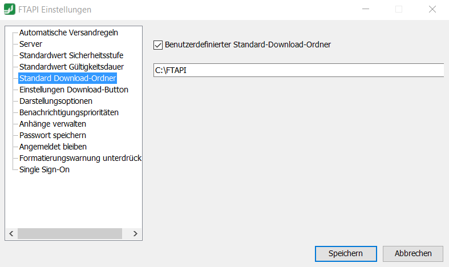
Task: Open Einstellungen Download-Button page
Action: pos(74,90)
